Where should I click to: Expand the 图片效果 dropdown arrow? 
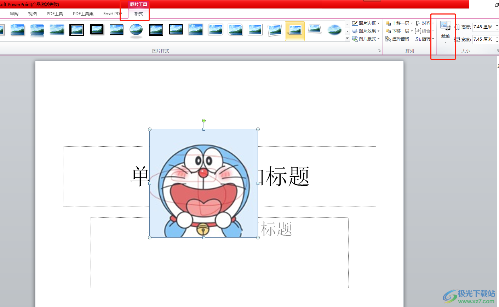click(378, 31)
